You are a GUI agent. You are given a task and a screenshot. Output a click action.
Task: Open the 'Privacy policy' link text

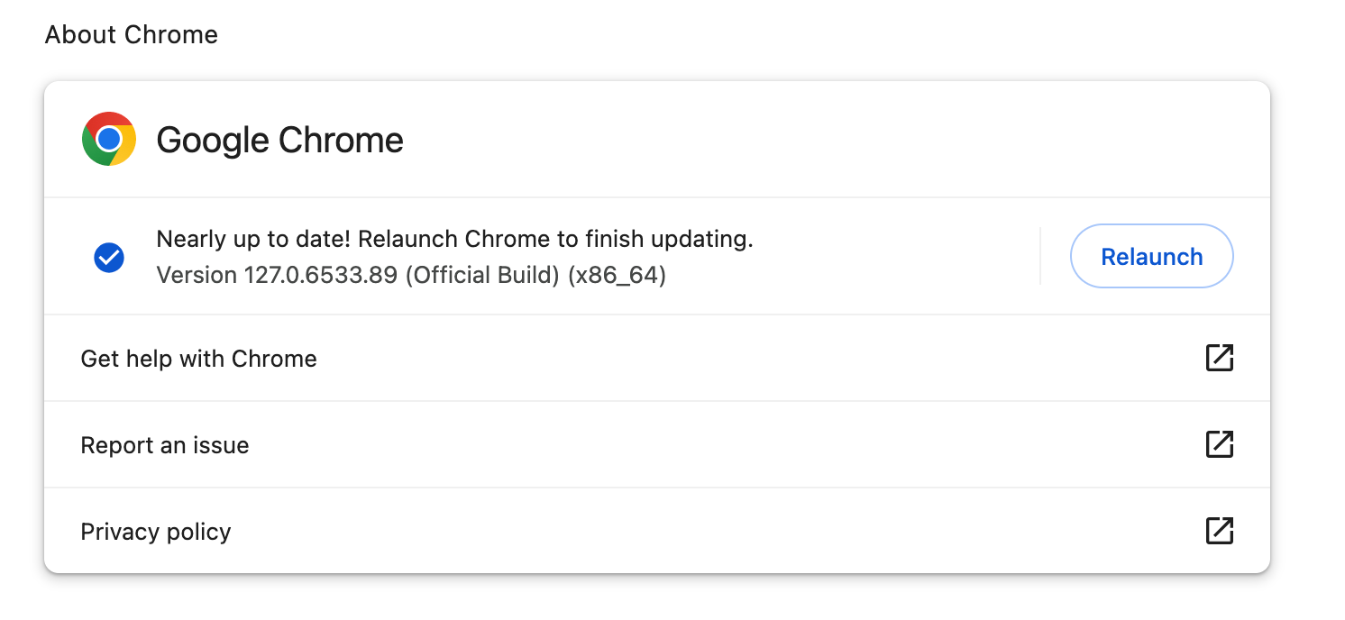(156, 532)
